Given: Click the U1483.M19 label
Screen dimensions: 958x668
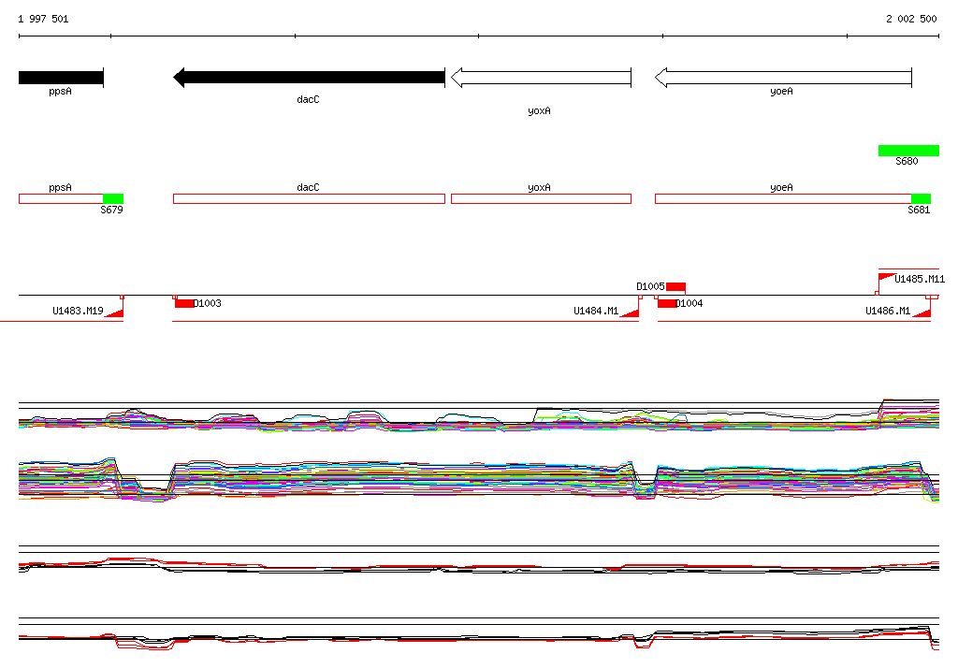Looking at the screenshot, I should [78, 312].
